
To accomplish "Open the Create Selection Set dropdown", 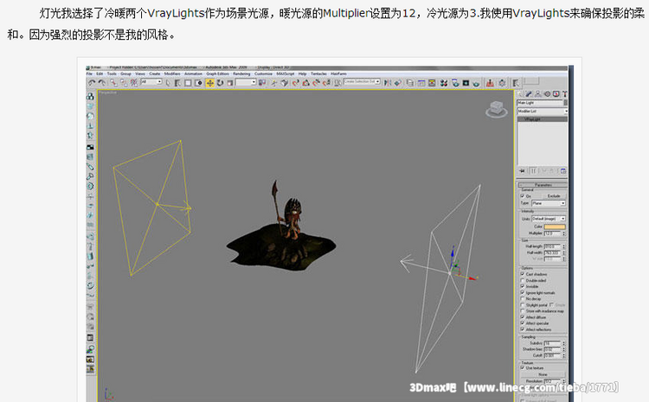I will click(363, 82).
